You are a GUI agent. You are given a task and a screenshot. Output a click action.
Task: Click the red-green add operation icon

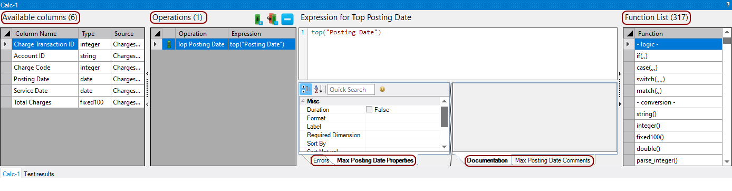273,20
